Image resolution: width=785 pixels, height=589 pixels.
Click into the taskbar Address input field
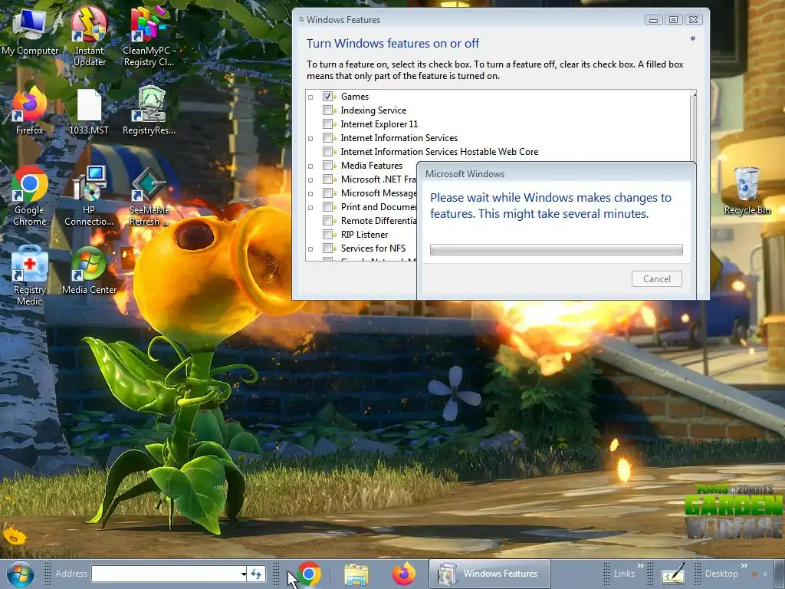pyautogui.click(x=166, y=574)
